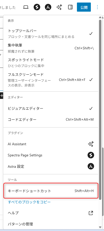Enable 集中執筆 distraction-free mode
This screenshot has height=231, width=104.
pyautogui.click(x=51, y=48)
